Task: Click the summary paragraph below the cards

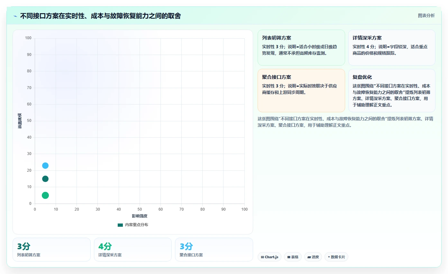Action: (x=346, y=122)
